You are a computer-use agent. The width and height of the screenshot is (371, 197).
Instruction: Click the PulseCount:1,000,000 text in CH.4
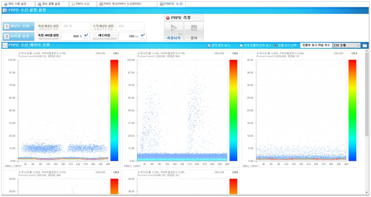32,175
